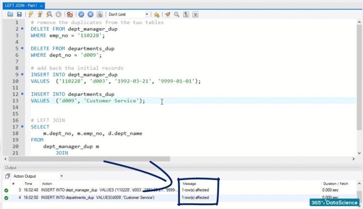
Task: Expand the Action Output dropdown
Action: (x=61, y=176)
